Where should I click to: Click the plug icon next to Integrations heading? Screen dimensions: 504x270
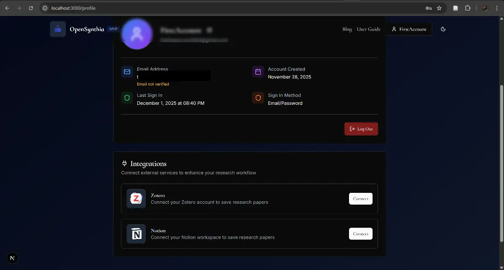pos(124,163)
